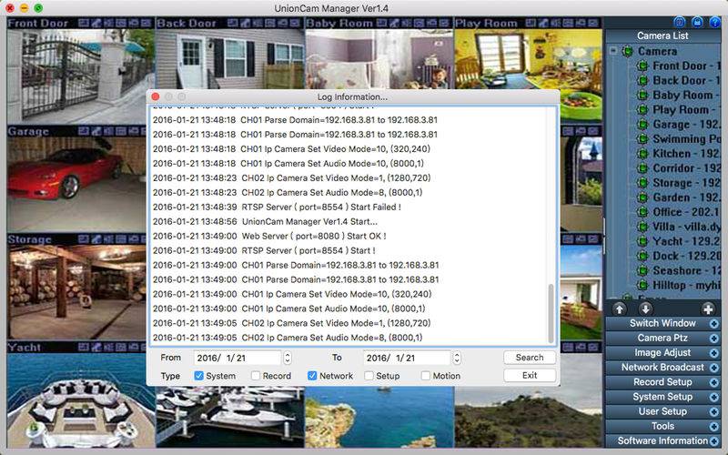728x455 pixels.
Task: Check the Motion log type checkbox
Action: 425,376
